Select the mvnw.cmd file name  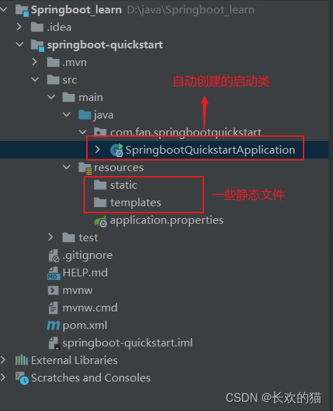click(x=90, y=308)
